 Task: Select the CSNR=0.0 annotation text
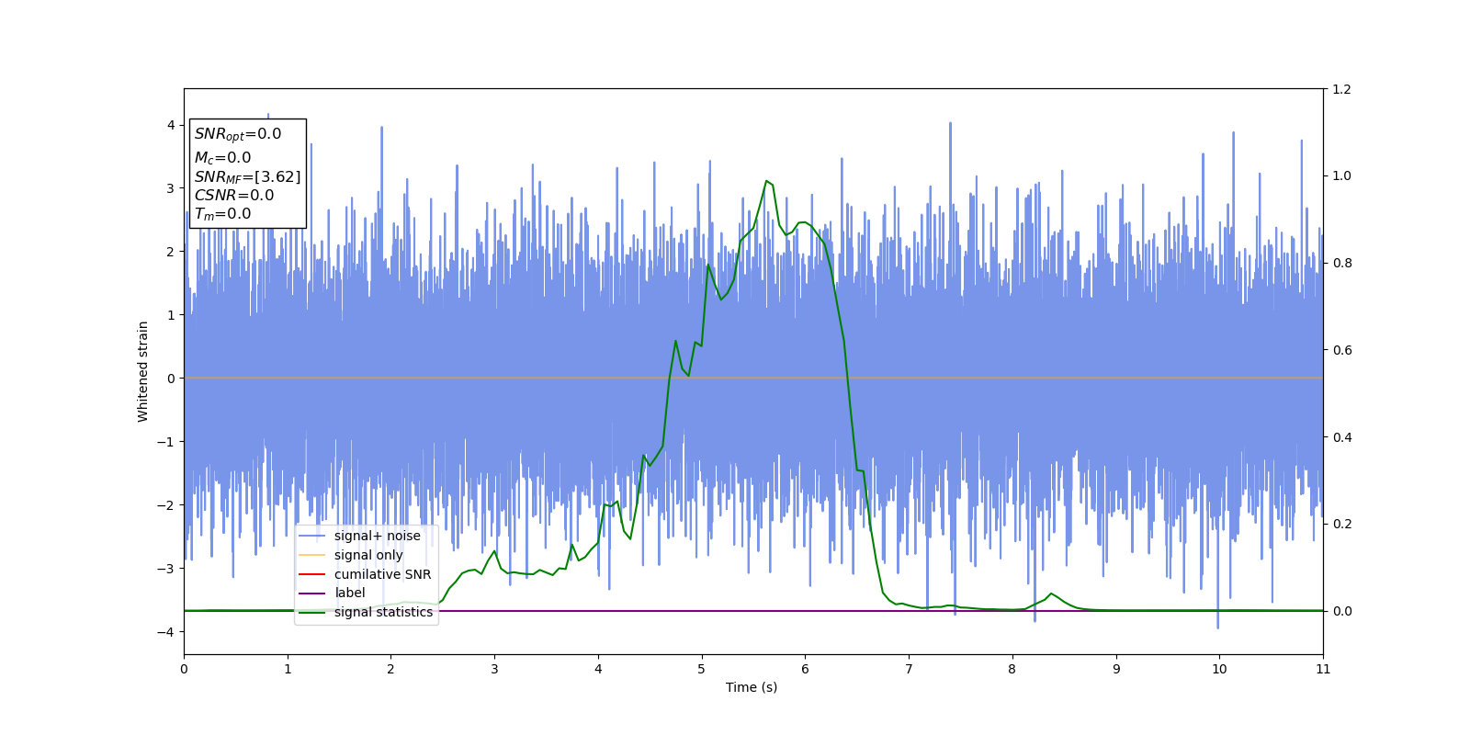(x=233, y=196)
